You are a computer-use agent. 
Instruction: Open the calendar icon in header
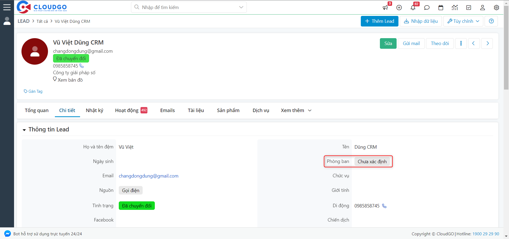[x=441, y=8]
